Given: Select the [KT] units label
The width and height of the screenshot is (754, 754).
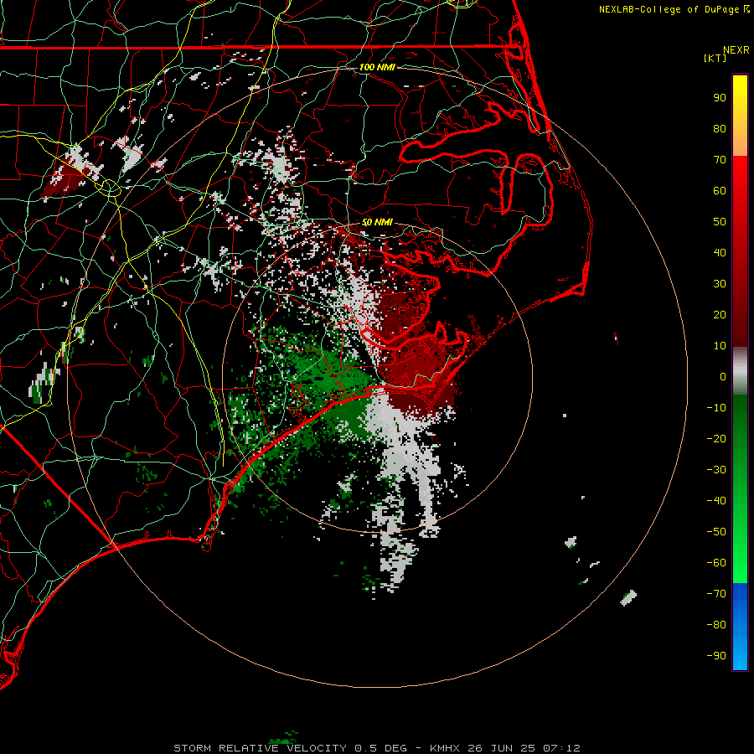Looking at the screenshot, I should (715, 58).
